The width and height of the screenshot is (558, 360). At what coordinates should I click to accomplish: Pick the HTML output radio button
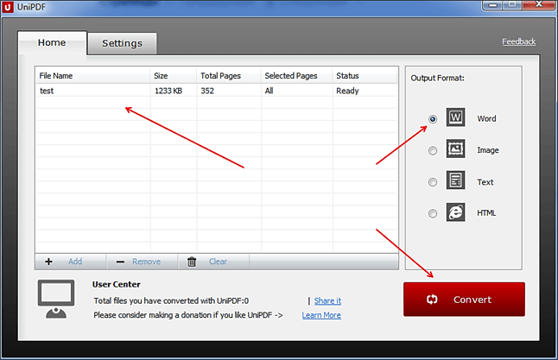point(433,213)
